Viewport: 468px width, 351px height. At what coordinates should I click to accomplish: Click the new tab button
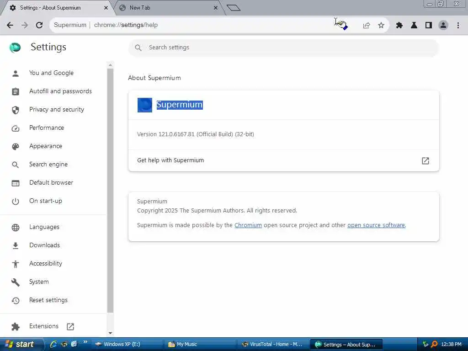pos(234,8)
